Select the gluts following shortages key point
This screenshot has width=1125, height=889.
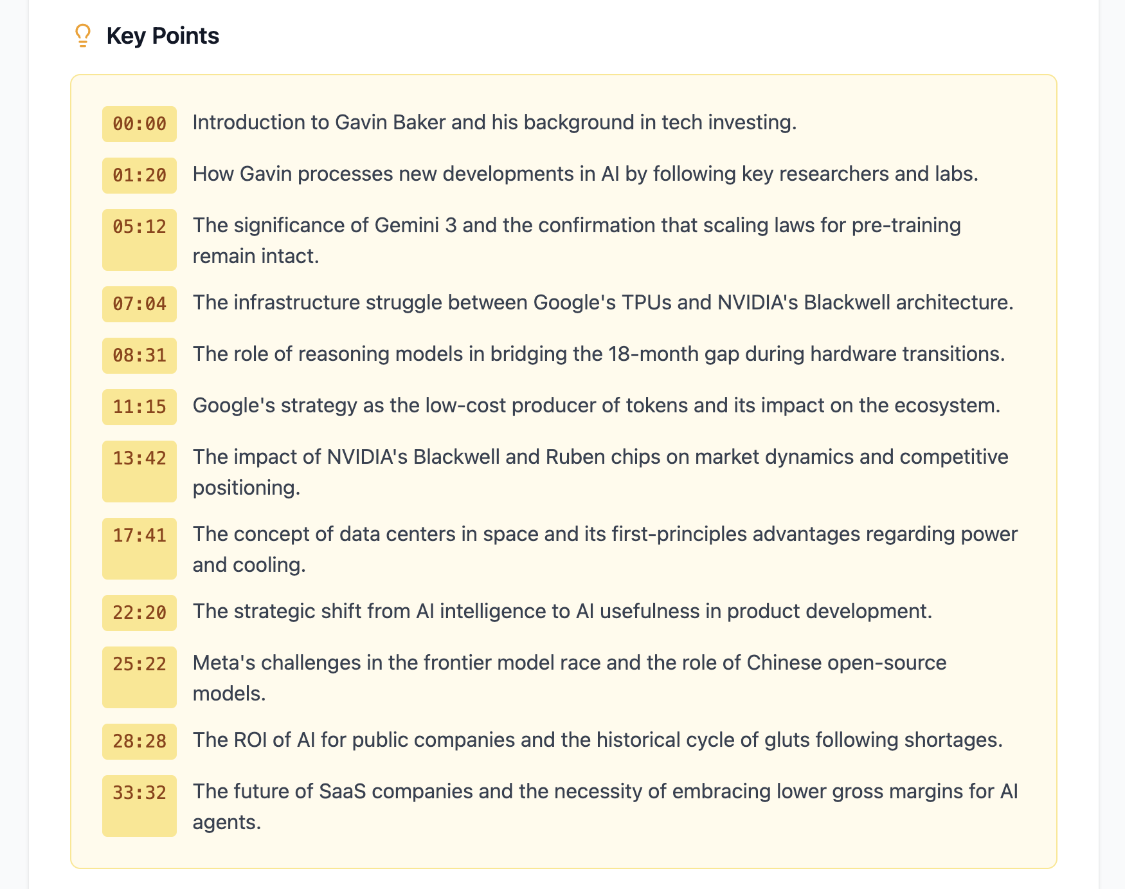click(598, 741)
